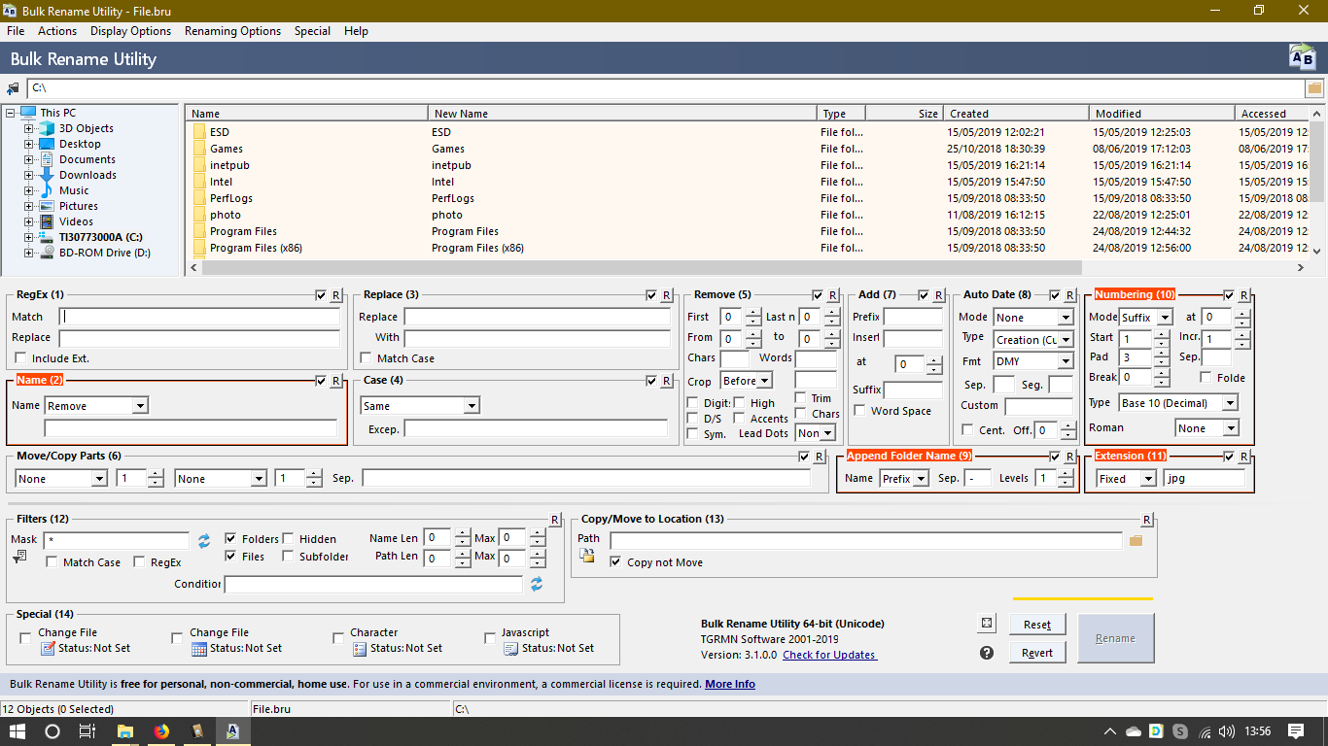The width and height of the screenshot is (1328, 746).
Task: Click the Change File Attributes status icon
Action: [47, 648]
